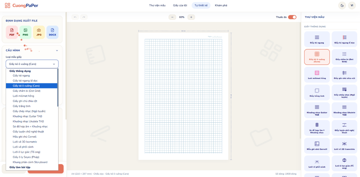This screenshot has width=360, height=177.
Task: Choose PNG export format
Action: tap(25, 32)
